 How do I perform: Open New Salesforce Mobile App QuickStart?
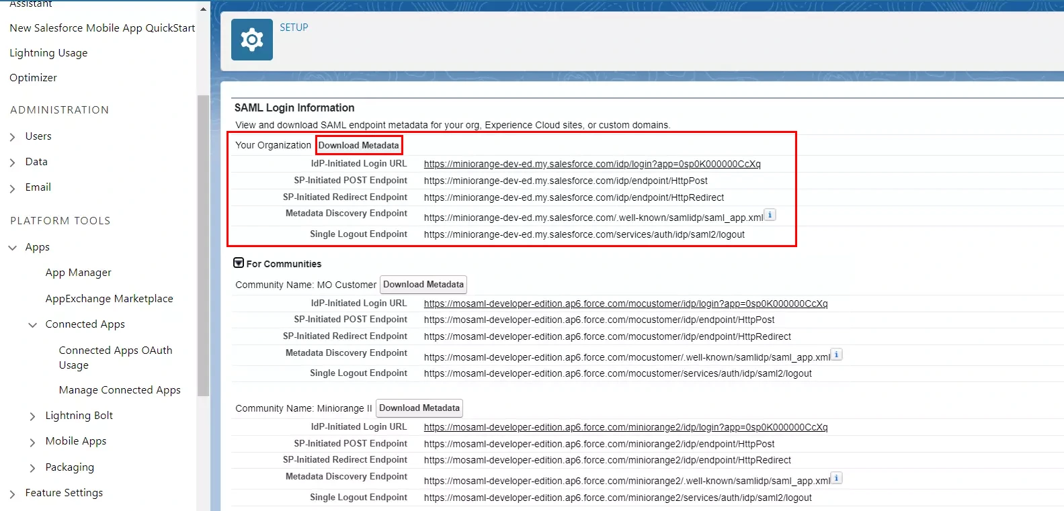pyautogui.click(x=102, y=28)
